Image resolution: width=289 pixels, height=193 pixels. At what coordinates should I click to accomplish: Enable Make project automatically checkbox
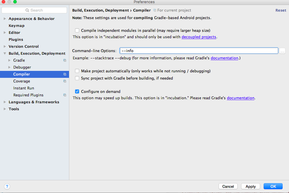[x=77, y=71]
